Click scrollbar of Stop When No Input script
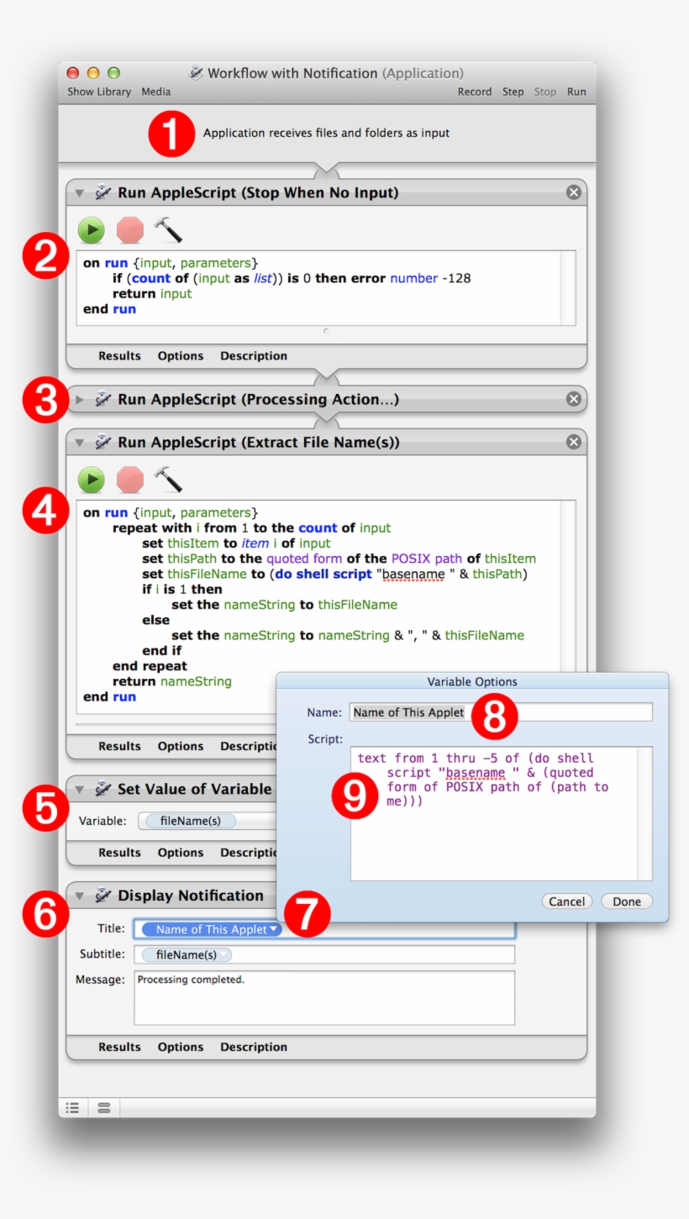Viewport: 689px width, 1219px height. (568, 287)
